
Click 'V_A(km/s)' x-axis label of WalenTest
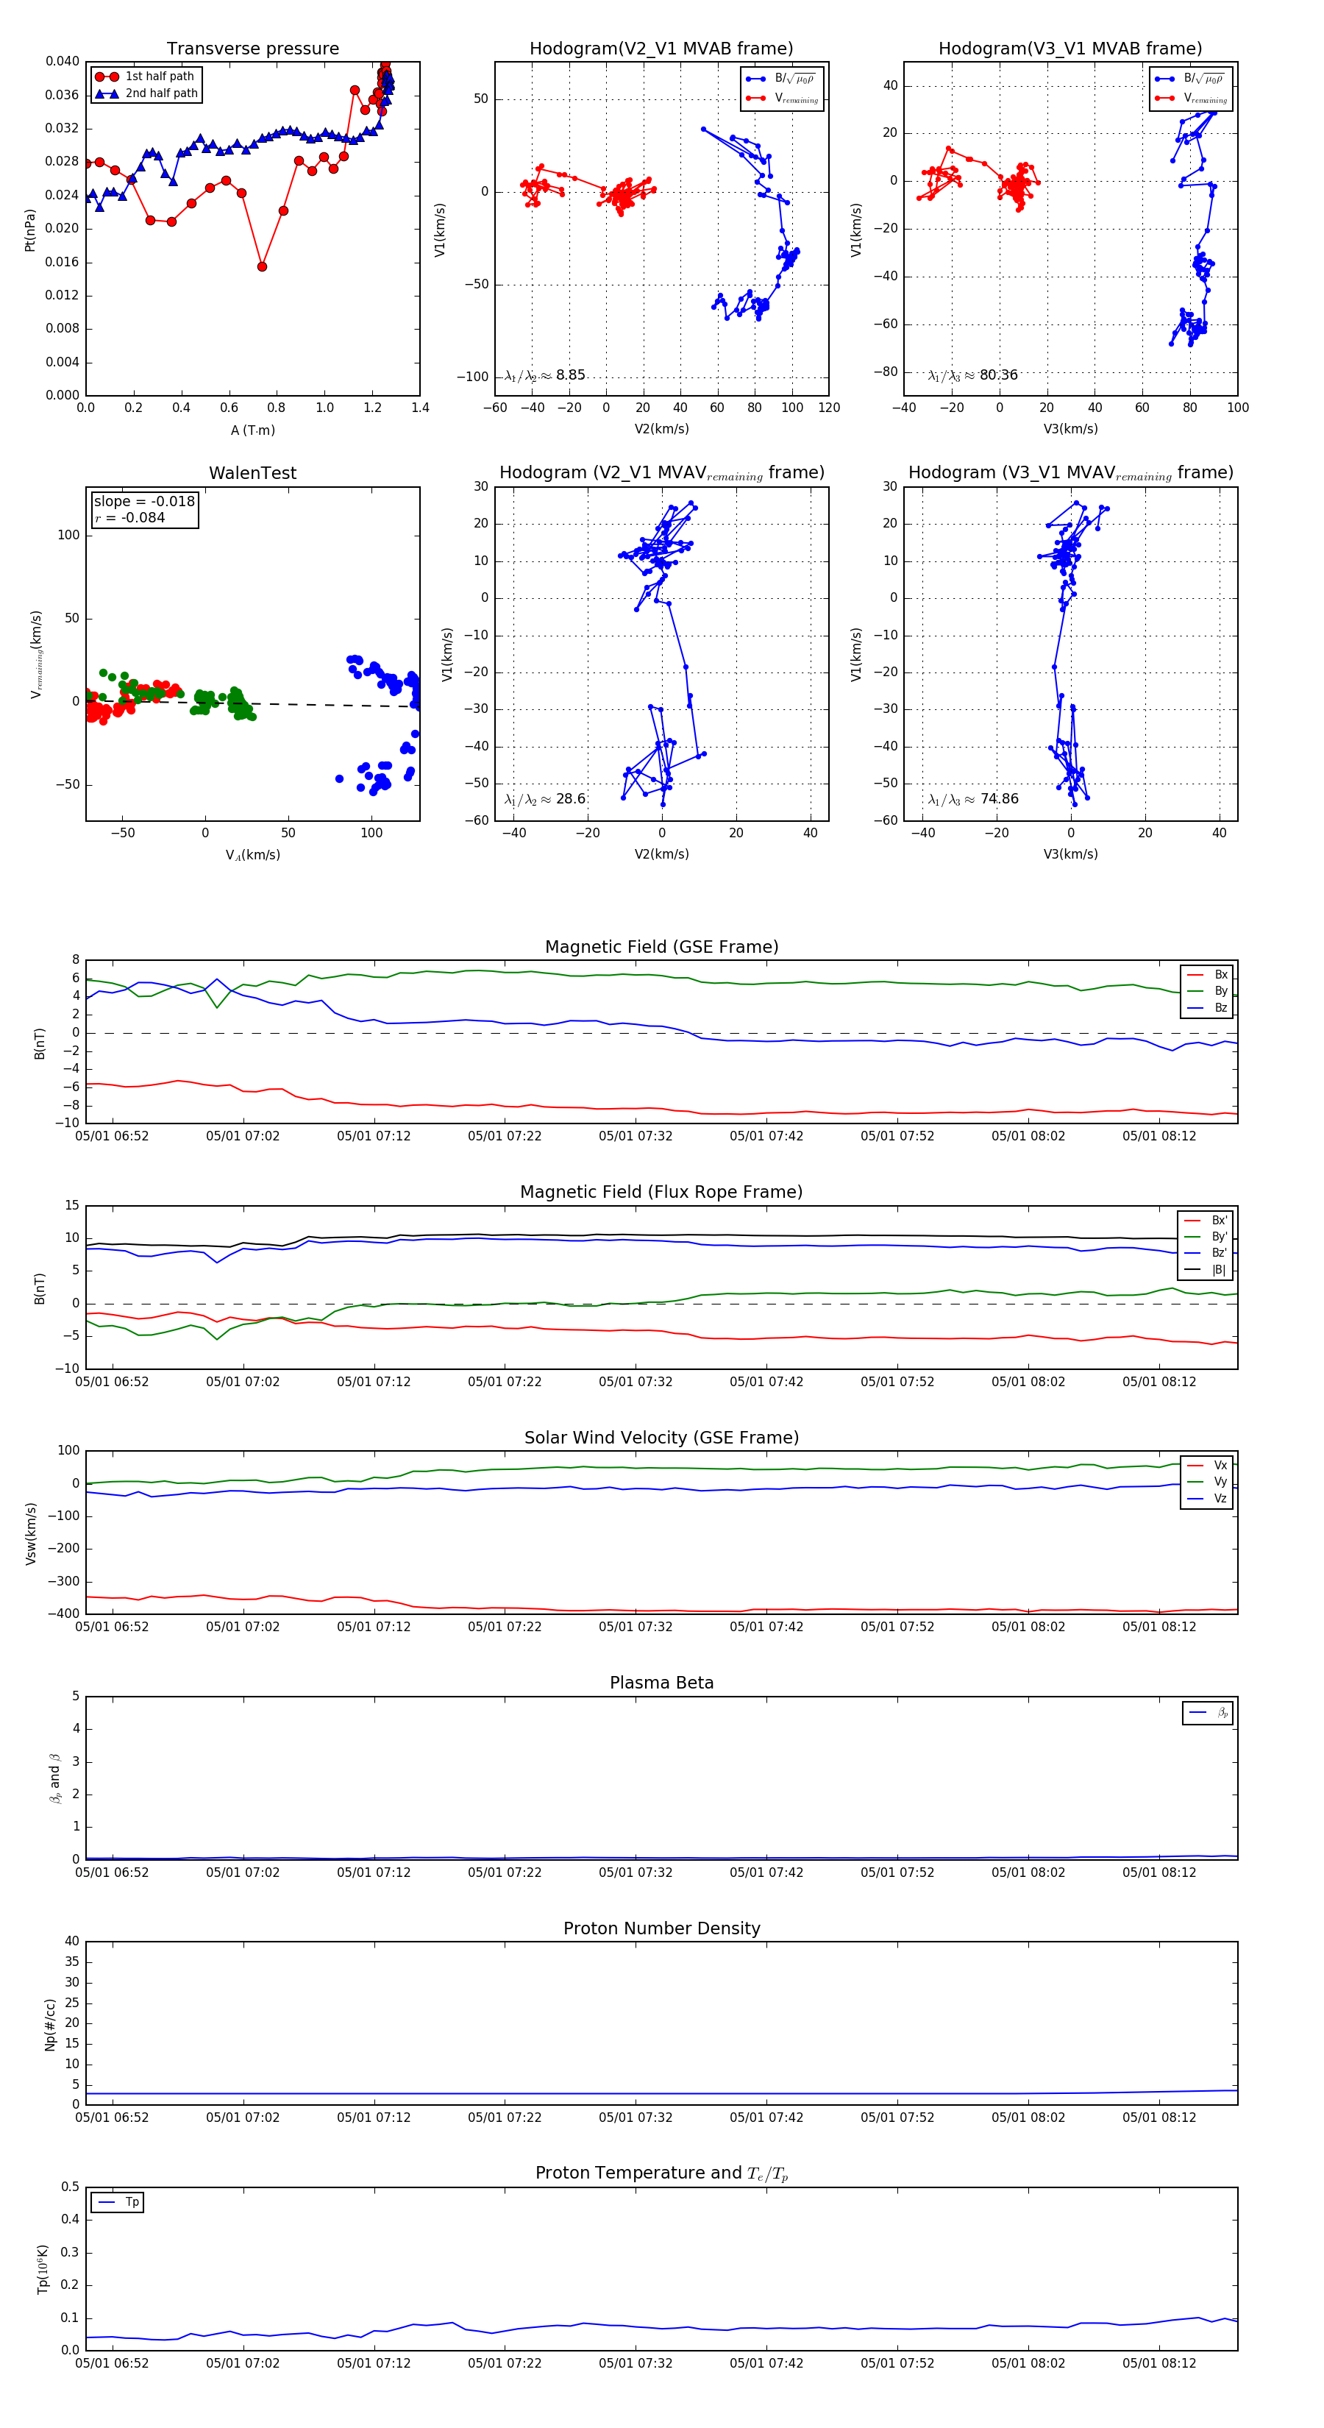pyautogui.click(x=252, y=855)
